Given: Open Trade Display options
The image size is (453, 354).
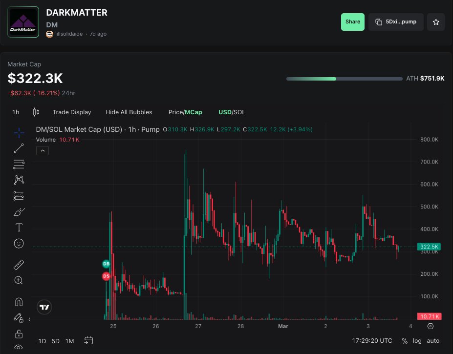Looking at the screenshot, I should pyautogui.click(x=72, y=112).
